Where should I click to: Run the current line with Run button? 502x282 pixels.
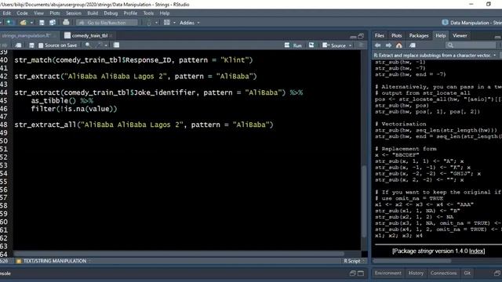(x=293, y=45)
